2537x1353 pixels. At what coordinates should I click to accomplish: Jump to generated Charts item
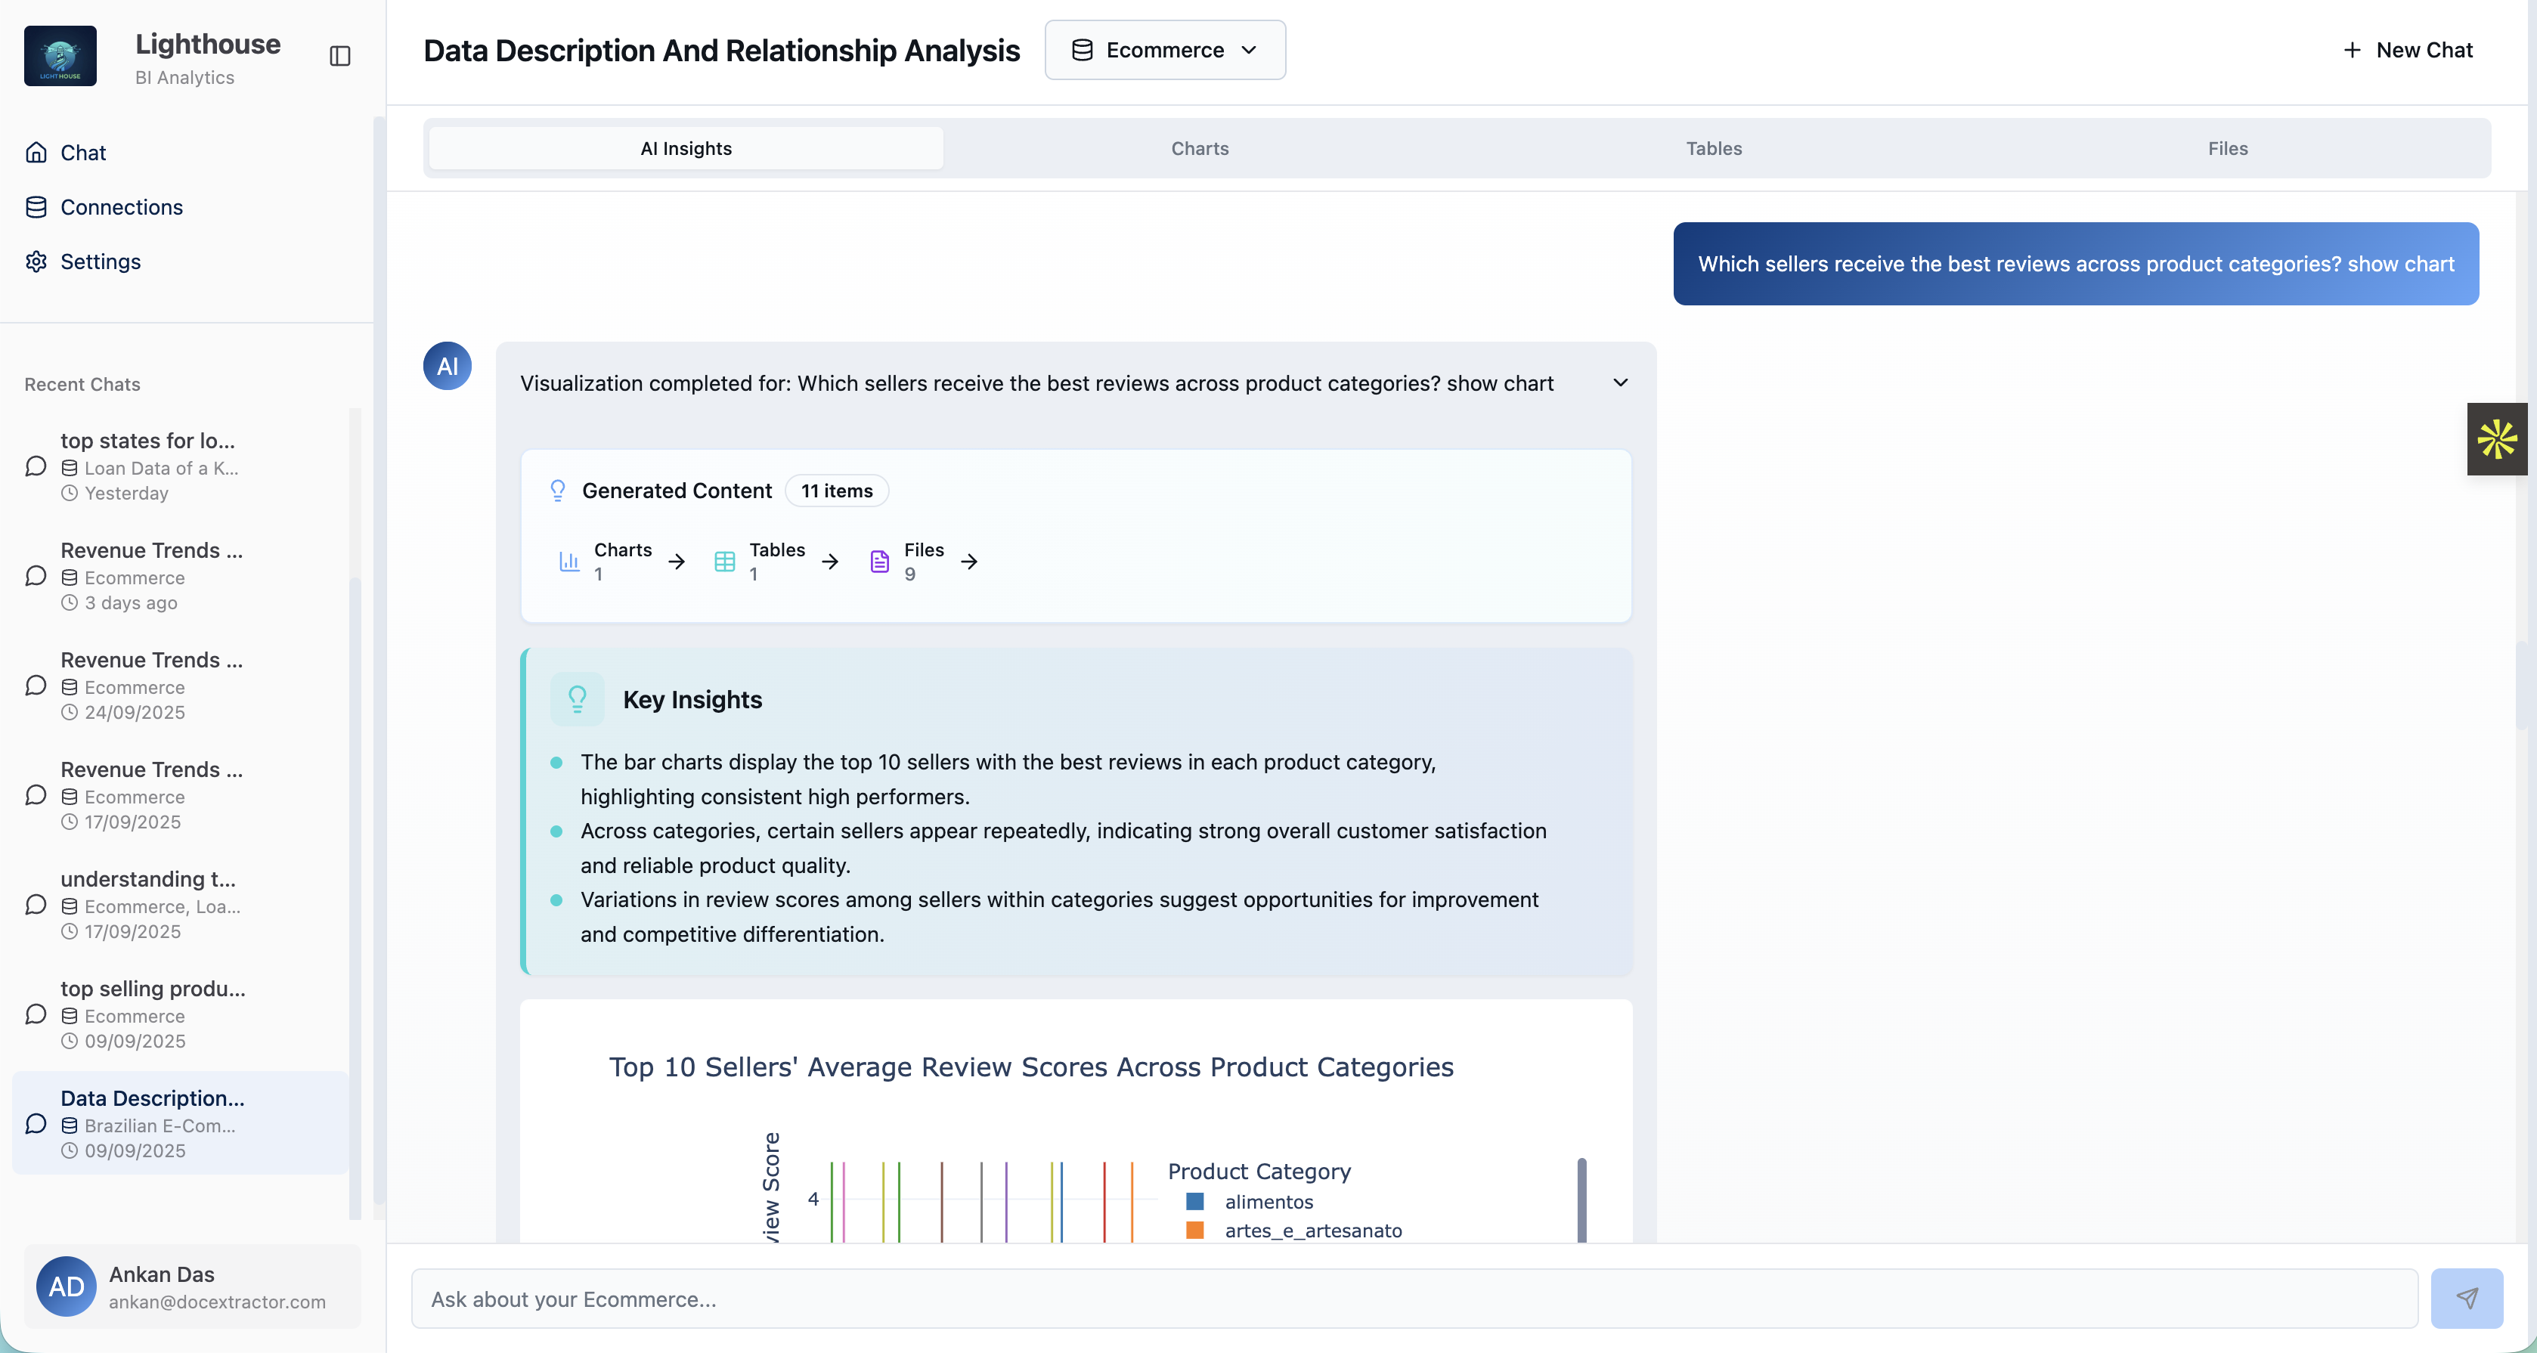622,562
